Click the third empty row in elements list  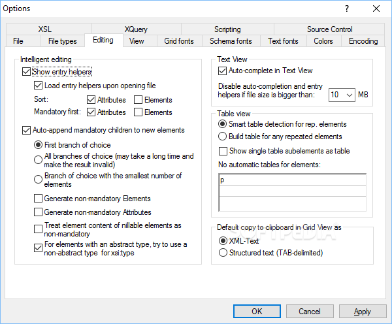pos(293,204)
